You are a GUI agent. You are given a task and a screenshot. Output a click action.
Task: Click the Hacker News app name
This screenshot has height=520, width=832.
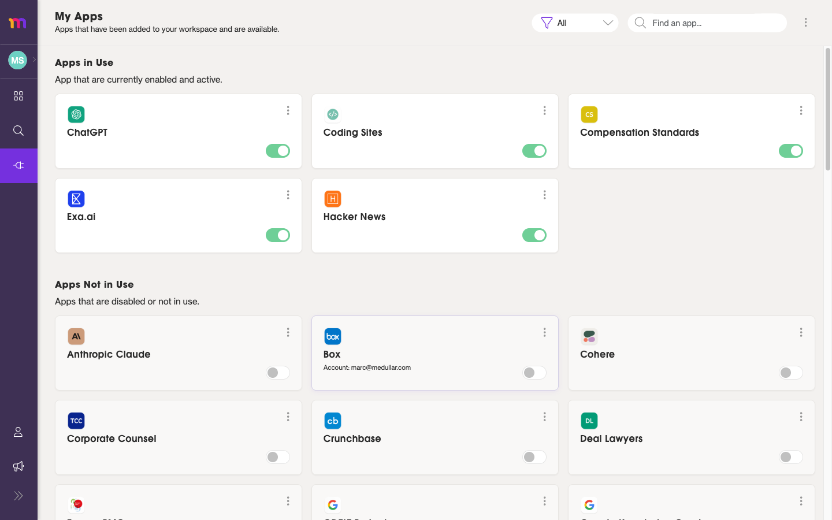pyautogui.click(x=354, y=217)
